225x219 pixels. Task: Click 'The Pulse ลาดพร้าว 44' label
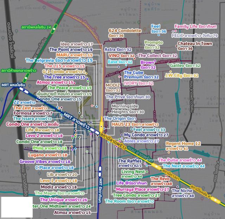pos(180,160)
